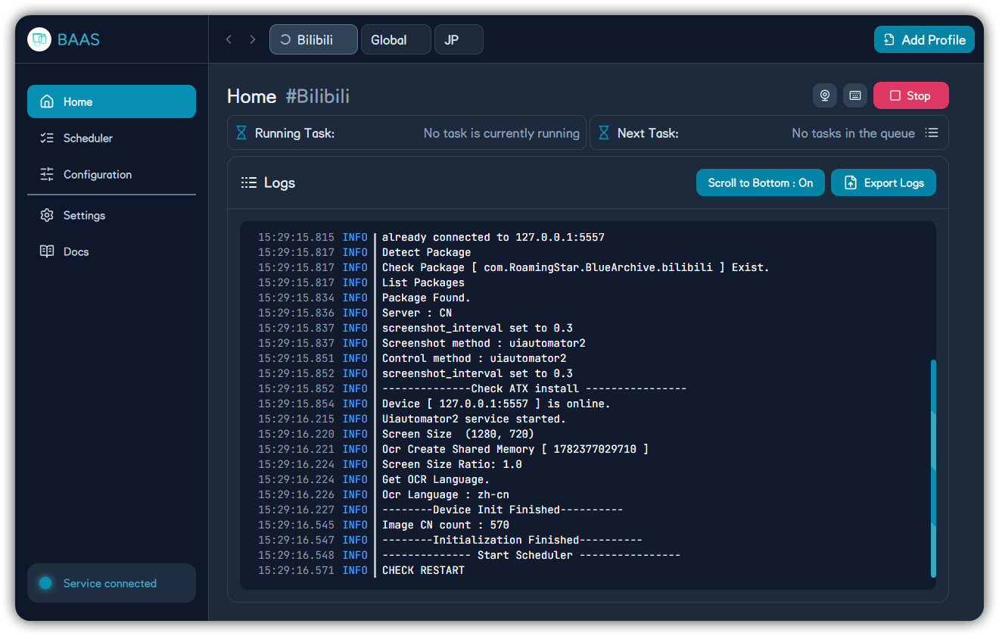Click 'No task is currently running' text
This screenshot has width=999, height=636.
coord(502,133)
